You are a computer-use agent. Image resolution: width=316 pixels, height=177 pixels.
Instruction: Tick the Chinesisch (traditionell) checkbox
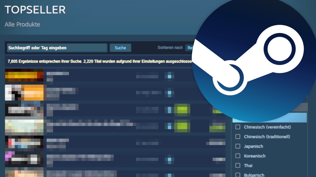(238, 137)
